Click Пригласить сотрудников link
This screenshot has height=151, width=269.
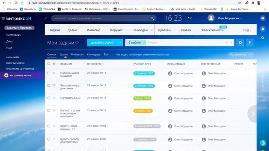[20, 69]
